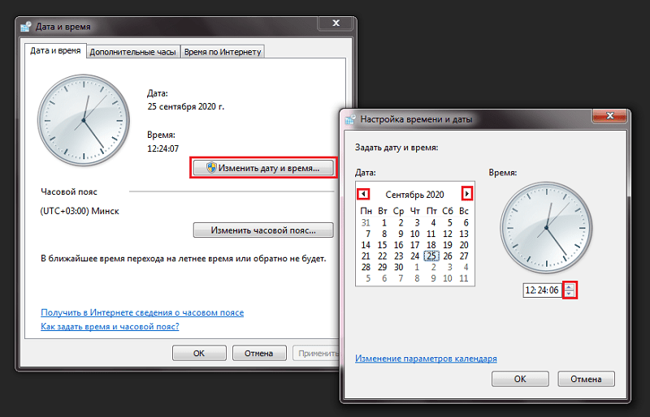Select day 30 in the calendar
This screenshot has width=650, height=417.
pos(399,267)
